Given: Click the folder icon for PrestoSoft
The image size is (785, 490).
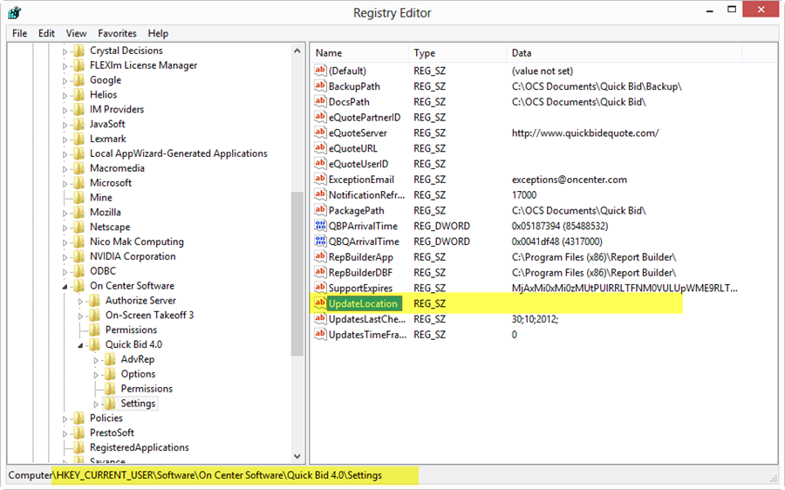Looking at the screenshot, I should (x=78, y=432).
